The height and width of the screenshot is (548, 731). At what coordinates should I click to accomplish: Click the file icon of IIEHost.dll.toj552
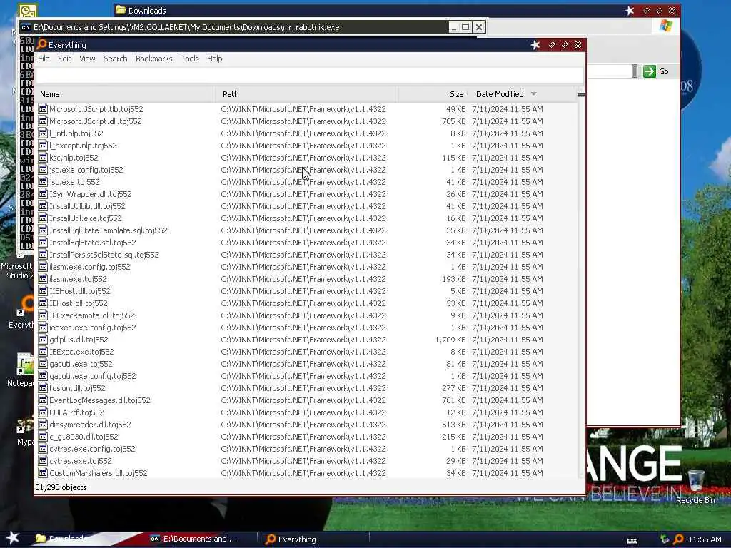pyautogui.click(x=43, y=291)
